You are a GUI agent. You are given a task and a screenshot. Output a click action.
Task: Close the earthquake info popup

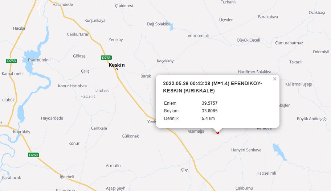click(275, 79)
